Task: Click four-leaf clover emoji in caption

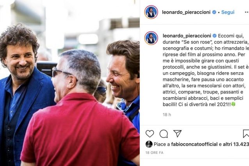Action: click(233, 104)
